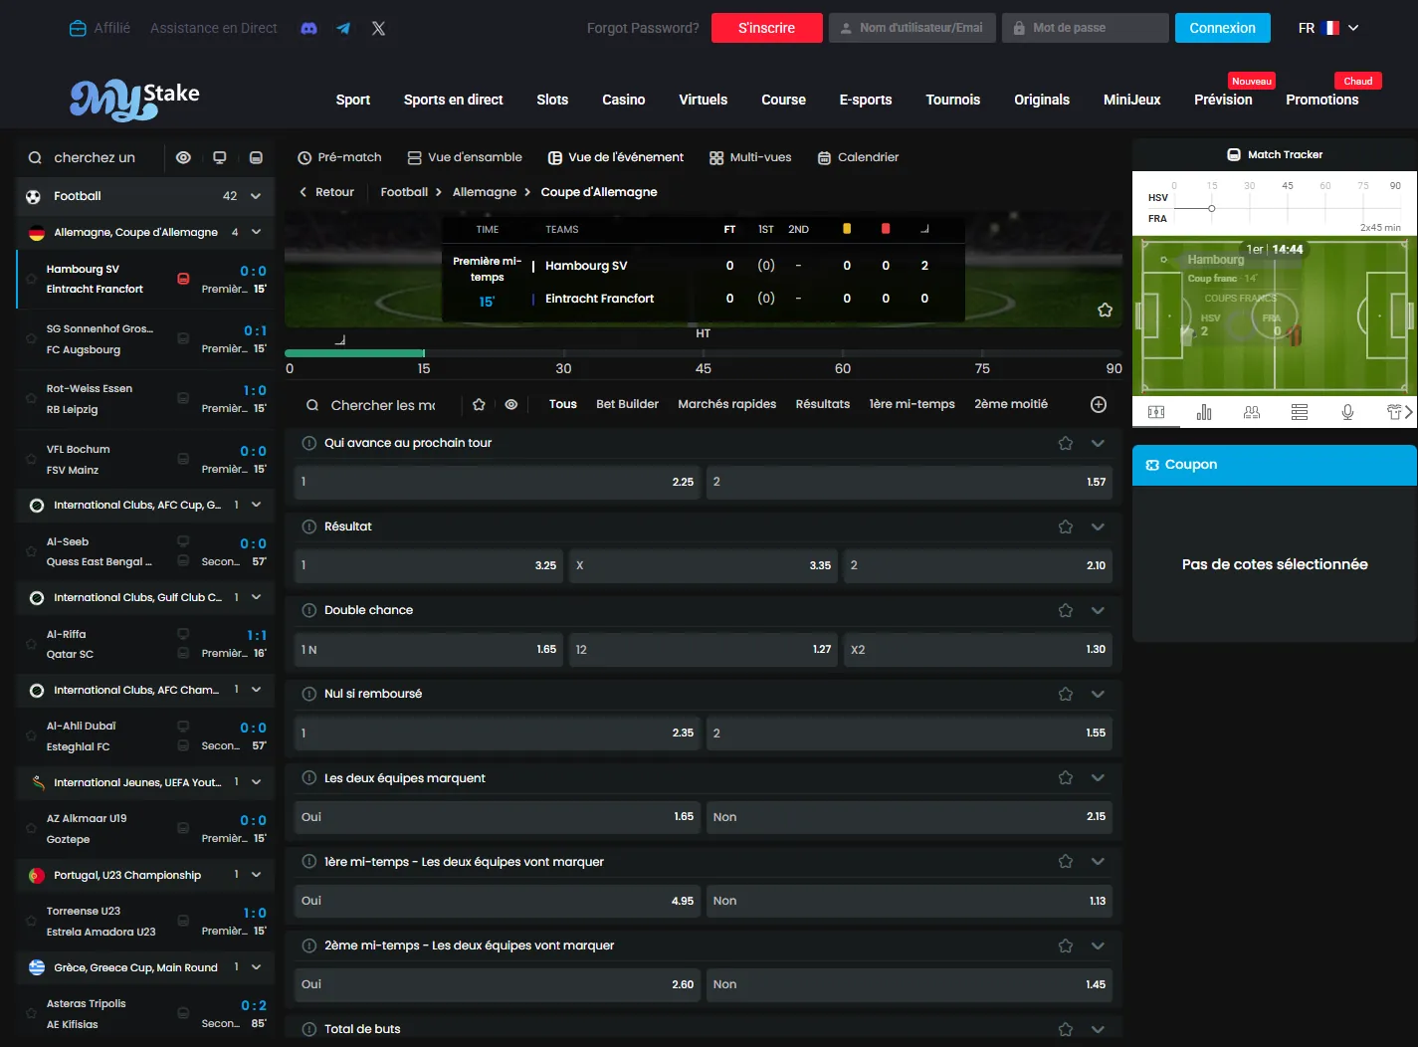Open the statistics bar chart tab
The height and width of the screenshot is (1047, 1418).
tap(1204, 412)
